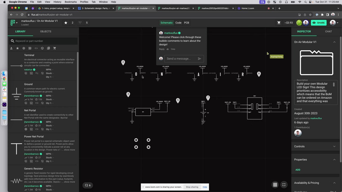This screenshot has height=192, width=342.
Task: Click the fork project icon
Action: coord(80,23)
